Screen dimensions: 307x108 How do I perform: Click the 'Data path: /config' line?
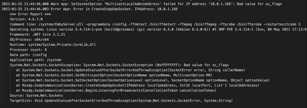tap(28, 55)
